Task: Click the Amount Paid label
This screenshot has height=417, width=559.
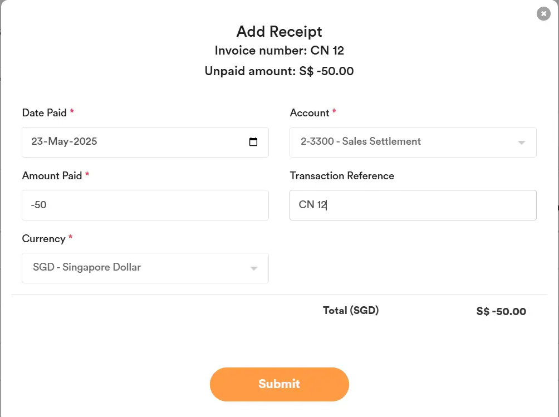Action: click(x=52, y=175)
